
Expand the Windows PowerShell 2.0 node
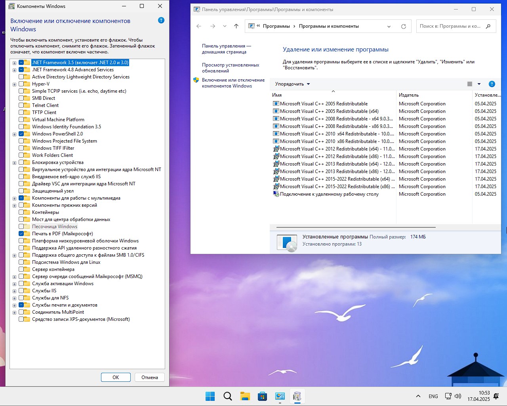(x=14, y=134)
